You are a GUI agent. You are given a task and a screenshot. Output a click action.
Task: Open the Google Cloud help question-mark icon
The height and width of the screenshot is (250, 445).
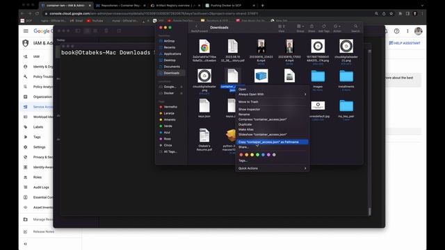[396, 31]
